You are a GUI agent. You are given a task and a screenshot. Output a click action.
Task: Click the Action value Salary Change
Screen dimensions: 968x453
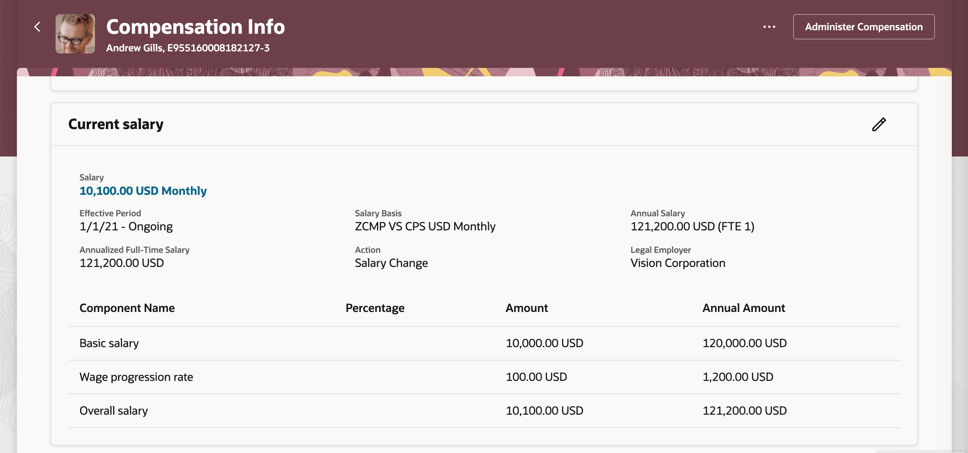[x=391, y=263]
